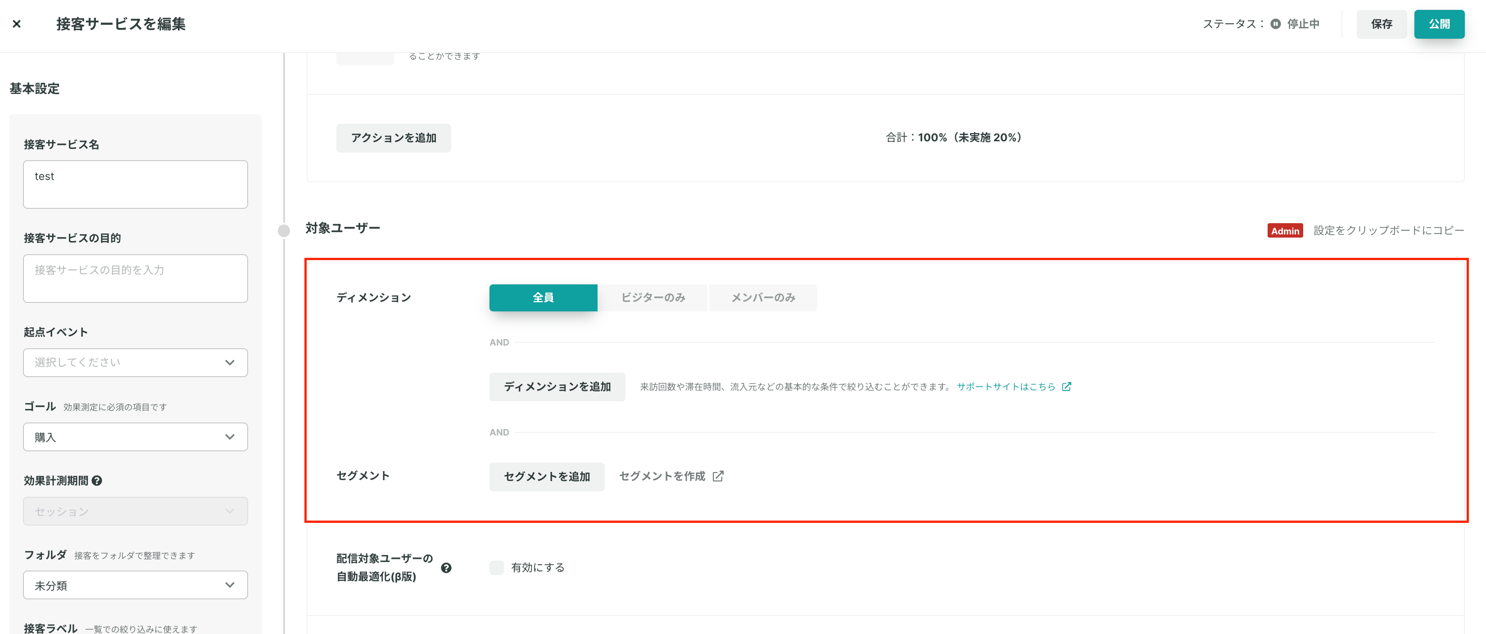Click the アクションを追加 button
Image resolution: width=1486 pixels, height=634 pixels.
[x=394, y=138]
